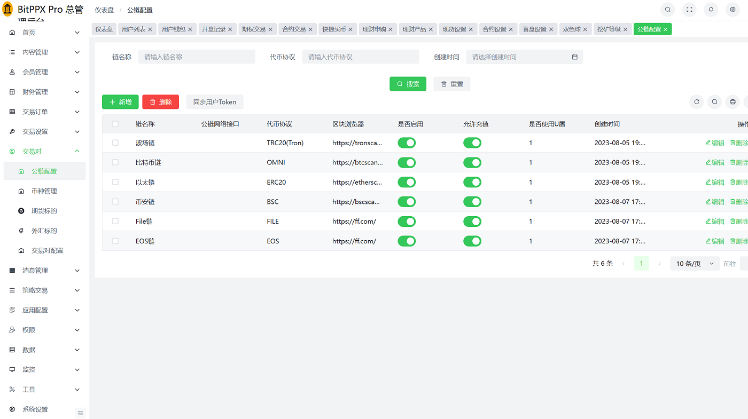Open settings gear icon in header
Screen dimensions: 748x419
coord(733,10)
